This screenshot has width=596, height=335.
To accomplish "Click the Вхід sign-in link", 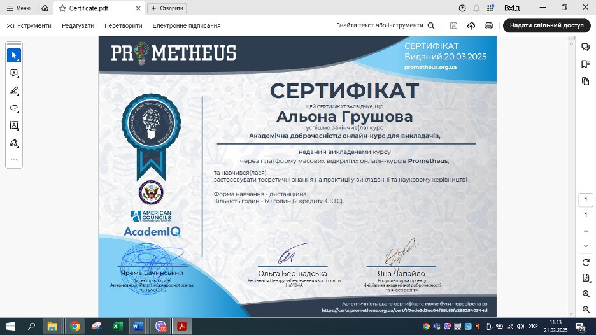I will point(511,8).
